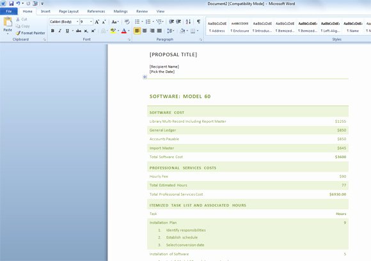Decrease paragraph indent
This screenshot has width=371, height=261.
pyautogui.click(x=171, y=22)
